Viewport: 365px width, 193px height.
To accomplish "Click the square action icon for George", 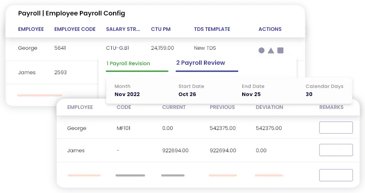I will (x=280, y=51).
